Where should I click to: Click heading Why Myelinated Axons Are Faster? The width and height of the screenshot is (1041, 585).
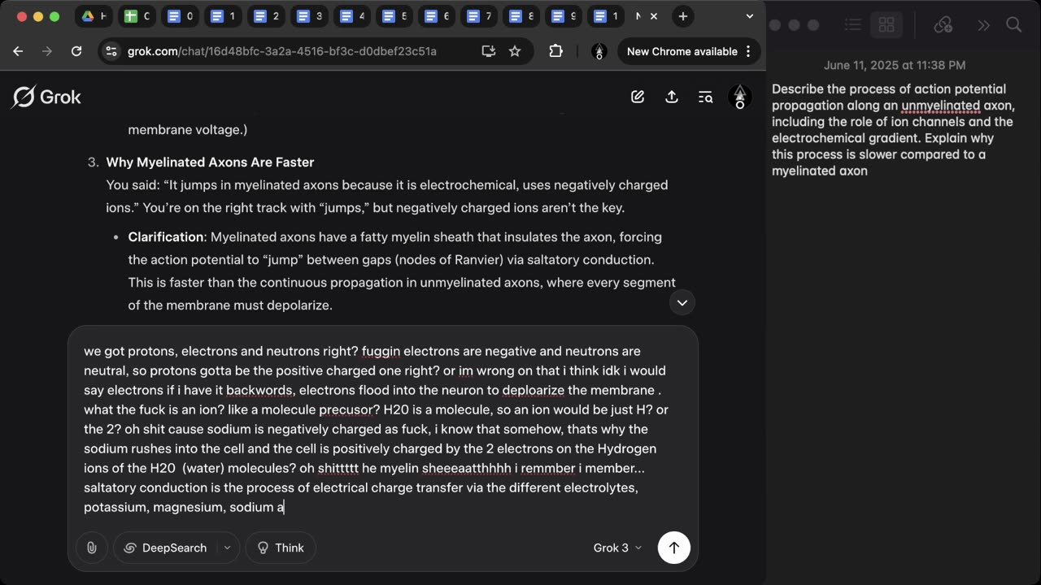click(x=210, y=162)
